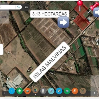Click inside the search text field

[x=8, y=7]
